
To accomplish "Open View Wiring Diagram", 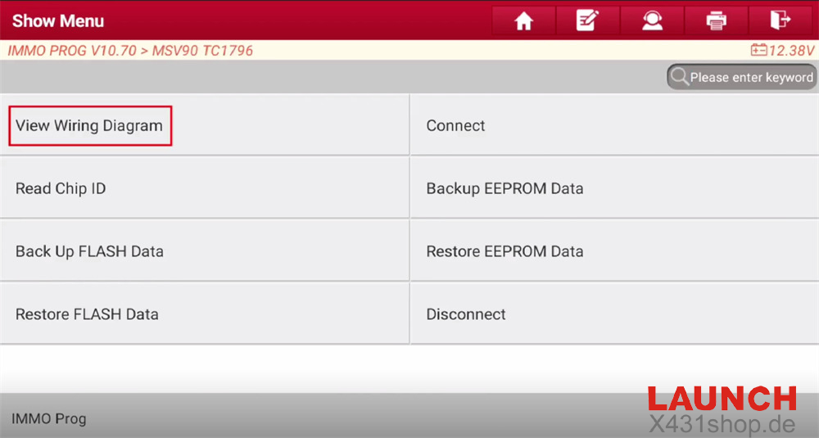I will [x=90, y=126].
